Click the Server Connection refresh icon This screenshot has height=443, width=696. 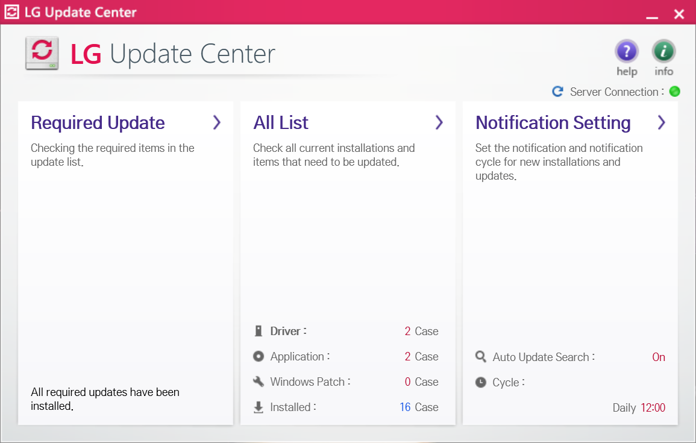tap(557, 92)
